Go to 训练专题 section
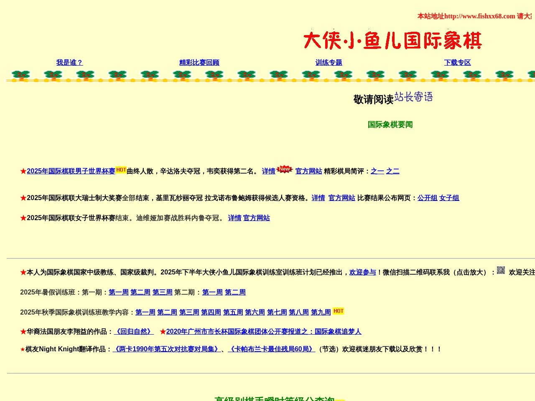Screen dimensions: 535x401 click(329, 63)
